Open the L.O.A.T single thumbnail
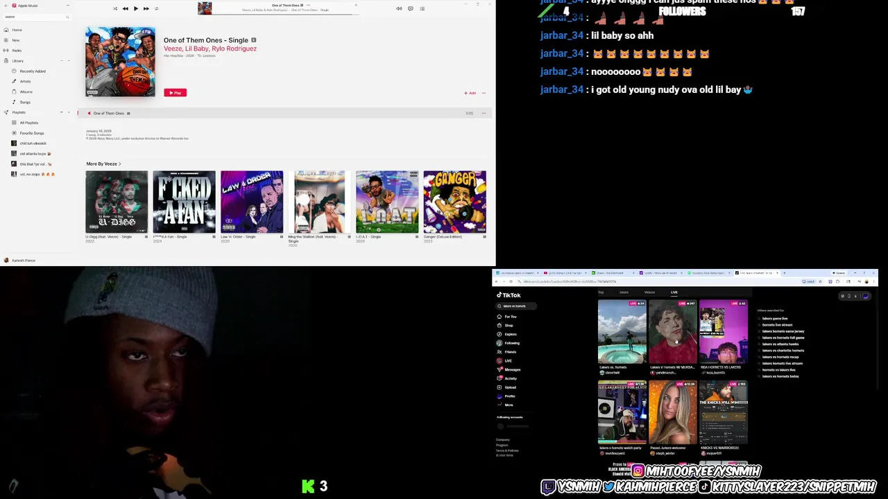The image size is (888, 499). [387, 202]
